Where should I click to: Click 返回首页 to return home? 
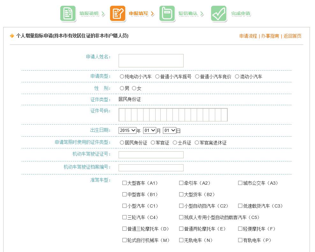click(x=292, y=36)
